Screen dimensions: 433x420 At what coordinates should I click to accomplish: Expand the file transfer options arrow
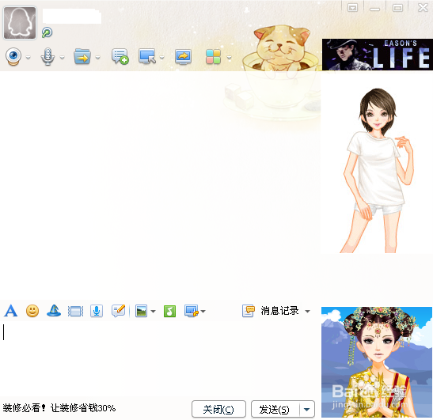tap(97, 58)
